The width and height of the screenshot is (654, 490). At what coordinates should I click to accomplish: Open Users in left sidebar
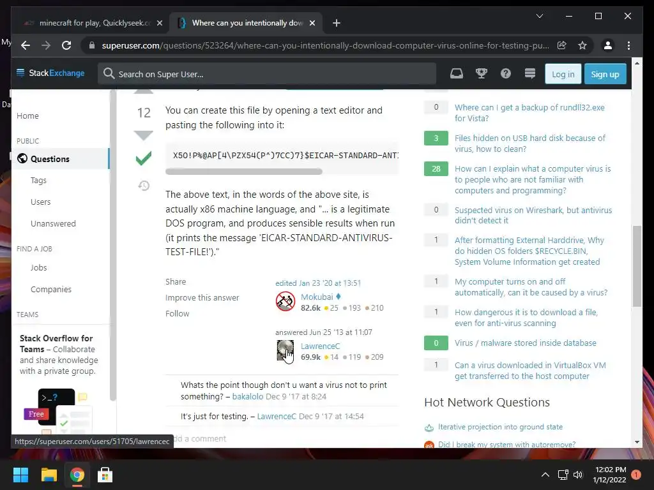(40, 202)
